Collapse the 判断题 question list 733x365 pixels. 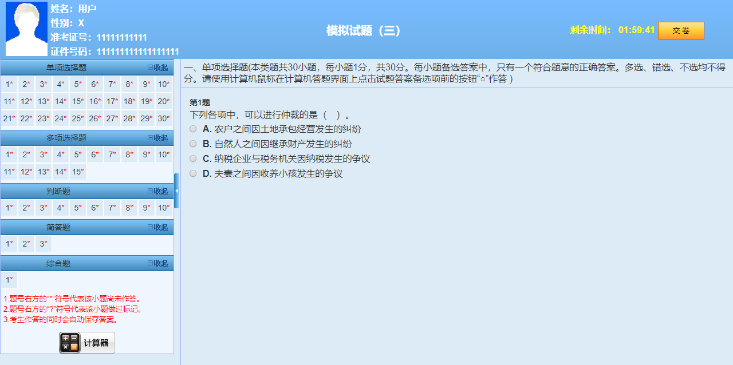[x=159, y=191]
